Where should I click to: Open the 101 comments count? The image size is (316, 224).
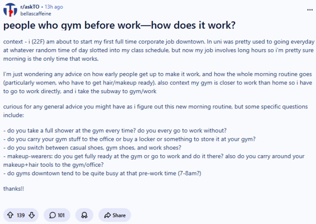coord(61,215)
